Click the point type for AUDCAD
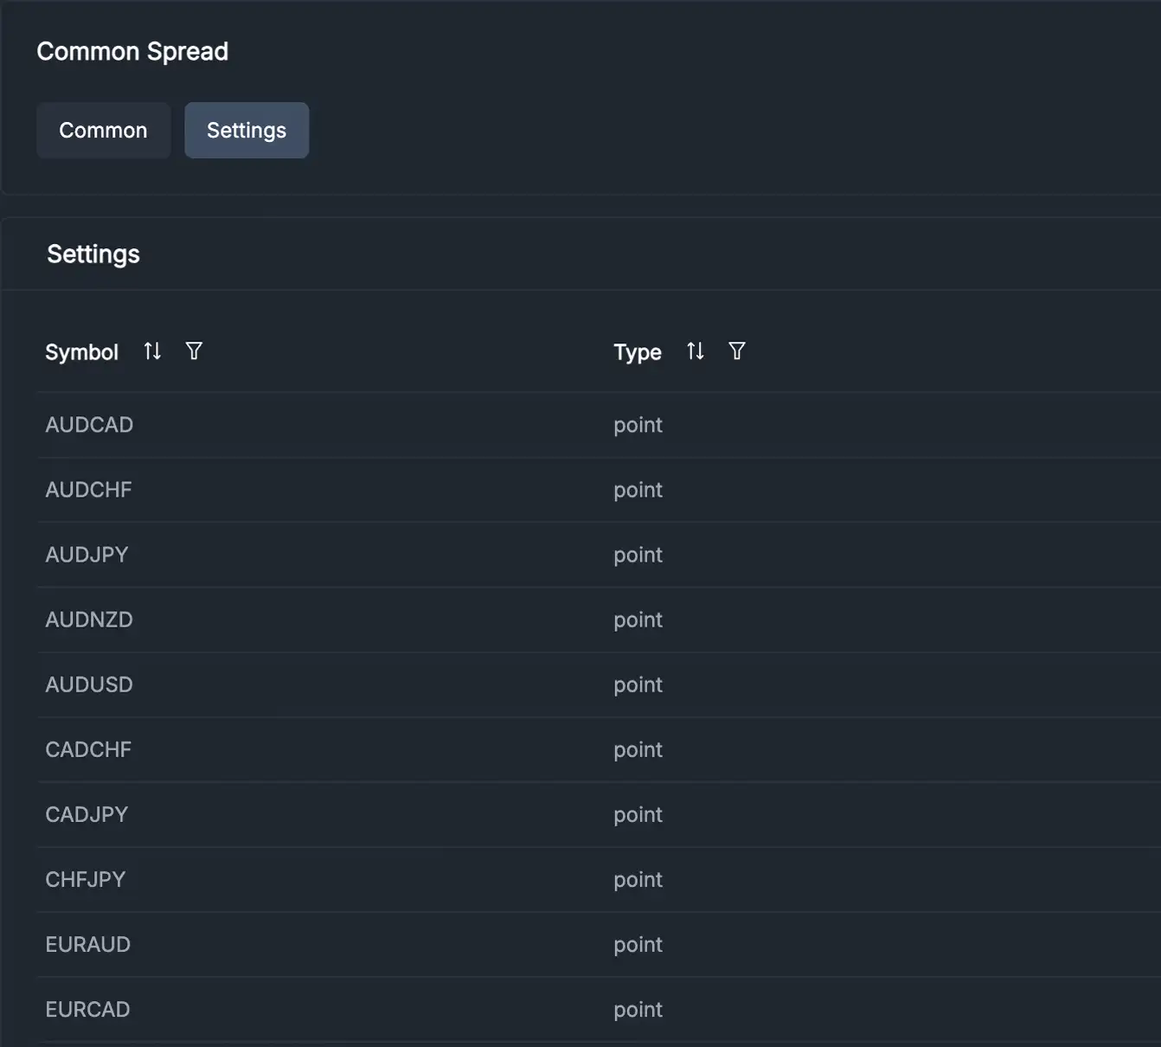 638,425
